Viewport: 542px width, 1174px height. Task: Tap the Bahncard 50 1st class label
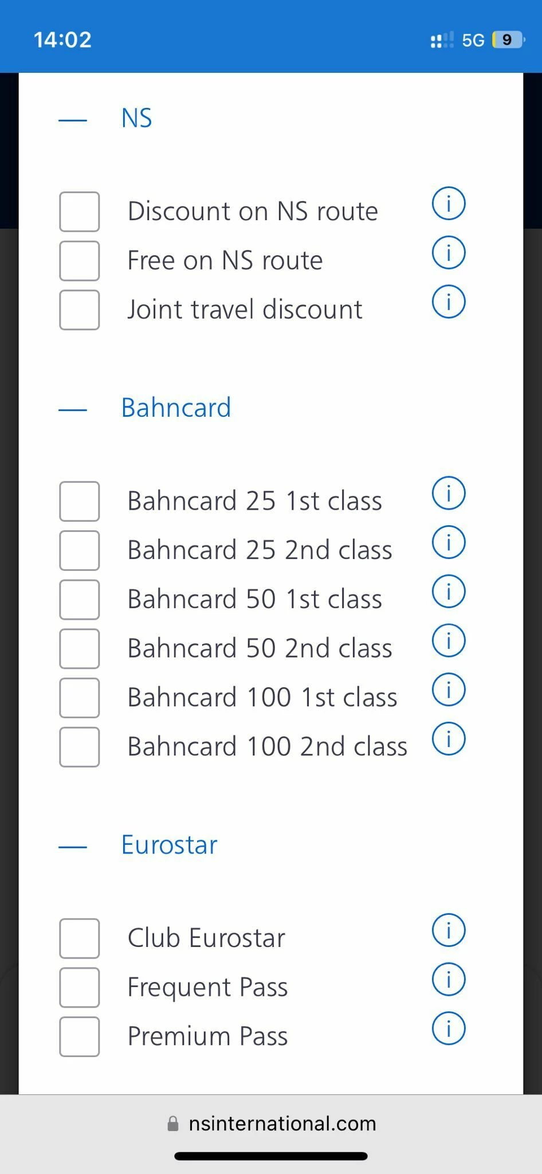click(254, 600)
